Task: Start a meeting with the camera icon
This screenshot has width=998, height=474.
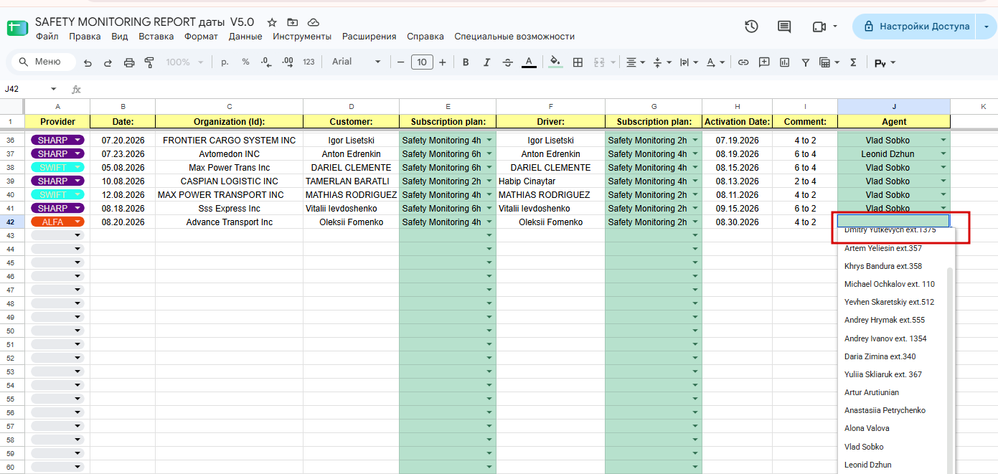Action: (x=819, y=27)
